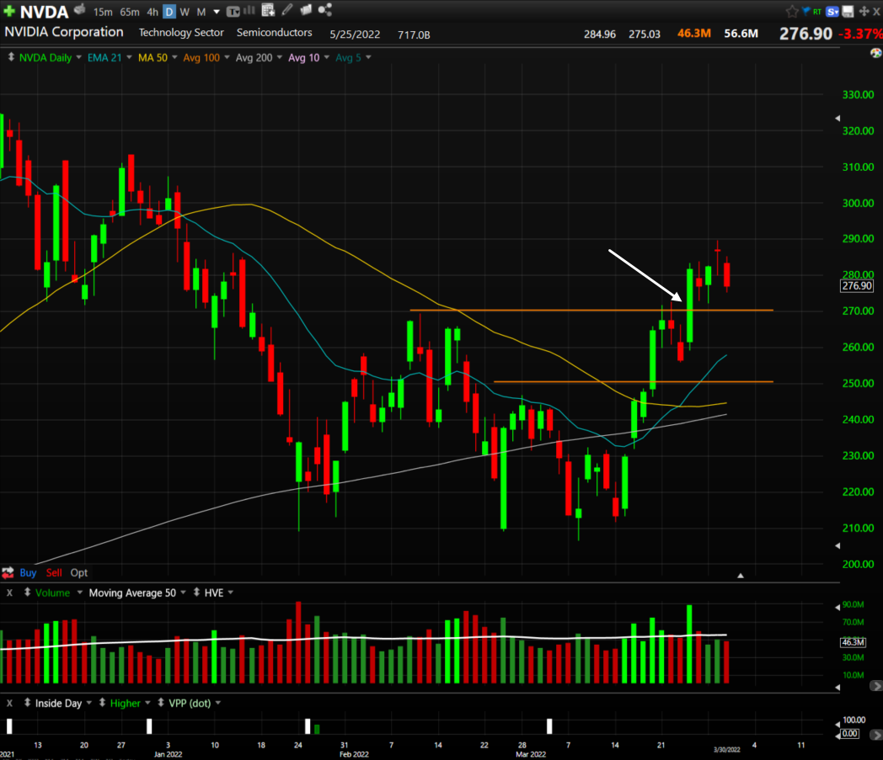Close the Inside Day pane with X

click(x=9, y=703)
